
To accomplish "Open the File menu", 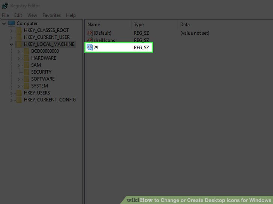I will click(5, 15).
